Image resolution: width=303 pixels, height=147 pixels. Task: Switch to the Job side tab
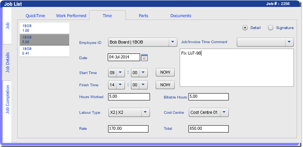[7, 26]
